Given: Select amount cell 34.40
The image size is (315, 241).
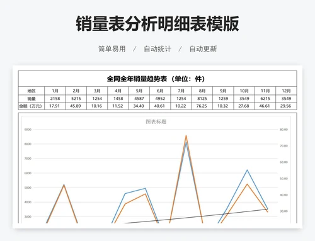Looking at the screenshot, I should click(139, 106).
